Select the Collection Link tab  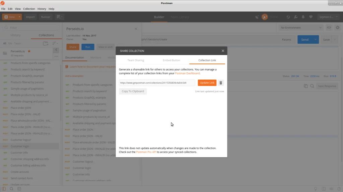(x=207, y=60)
